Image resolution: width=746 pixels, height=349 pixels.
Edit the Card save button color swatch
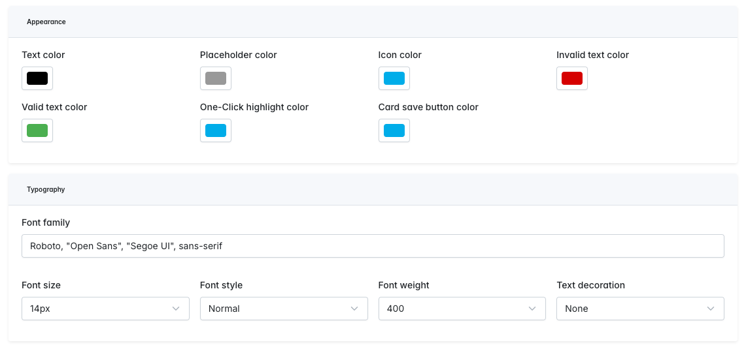tap(394, 130)
